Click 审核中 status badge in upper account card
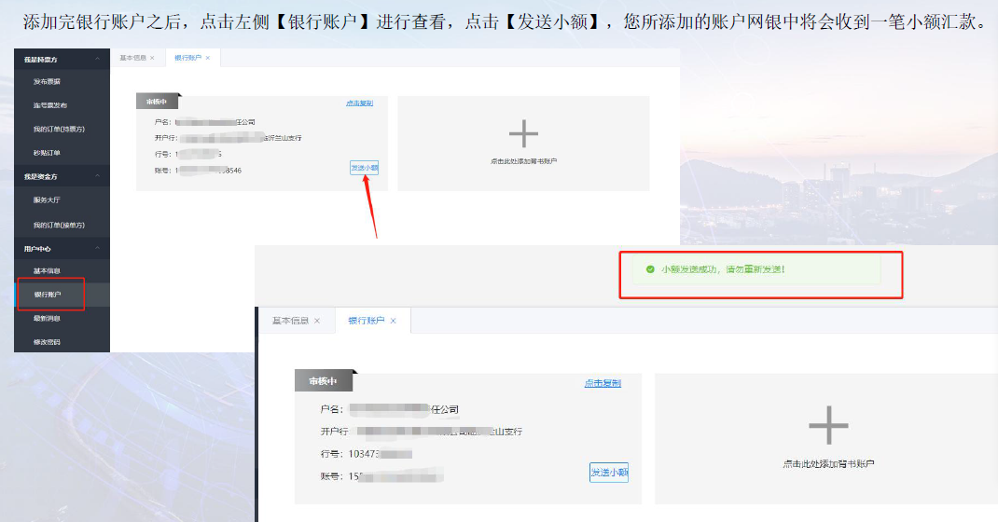 [157, 102]
